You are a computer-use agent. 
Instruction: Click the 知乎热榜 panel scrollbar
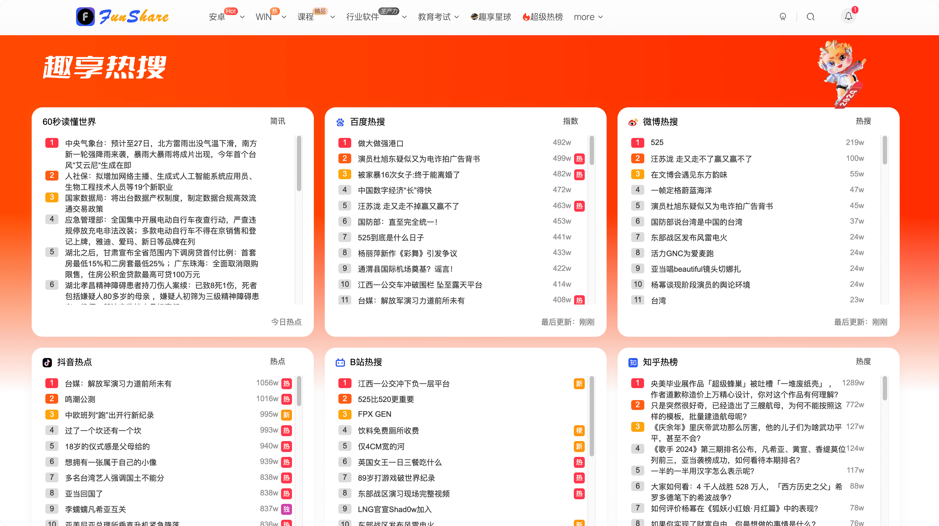(885, 388)
